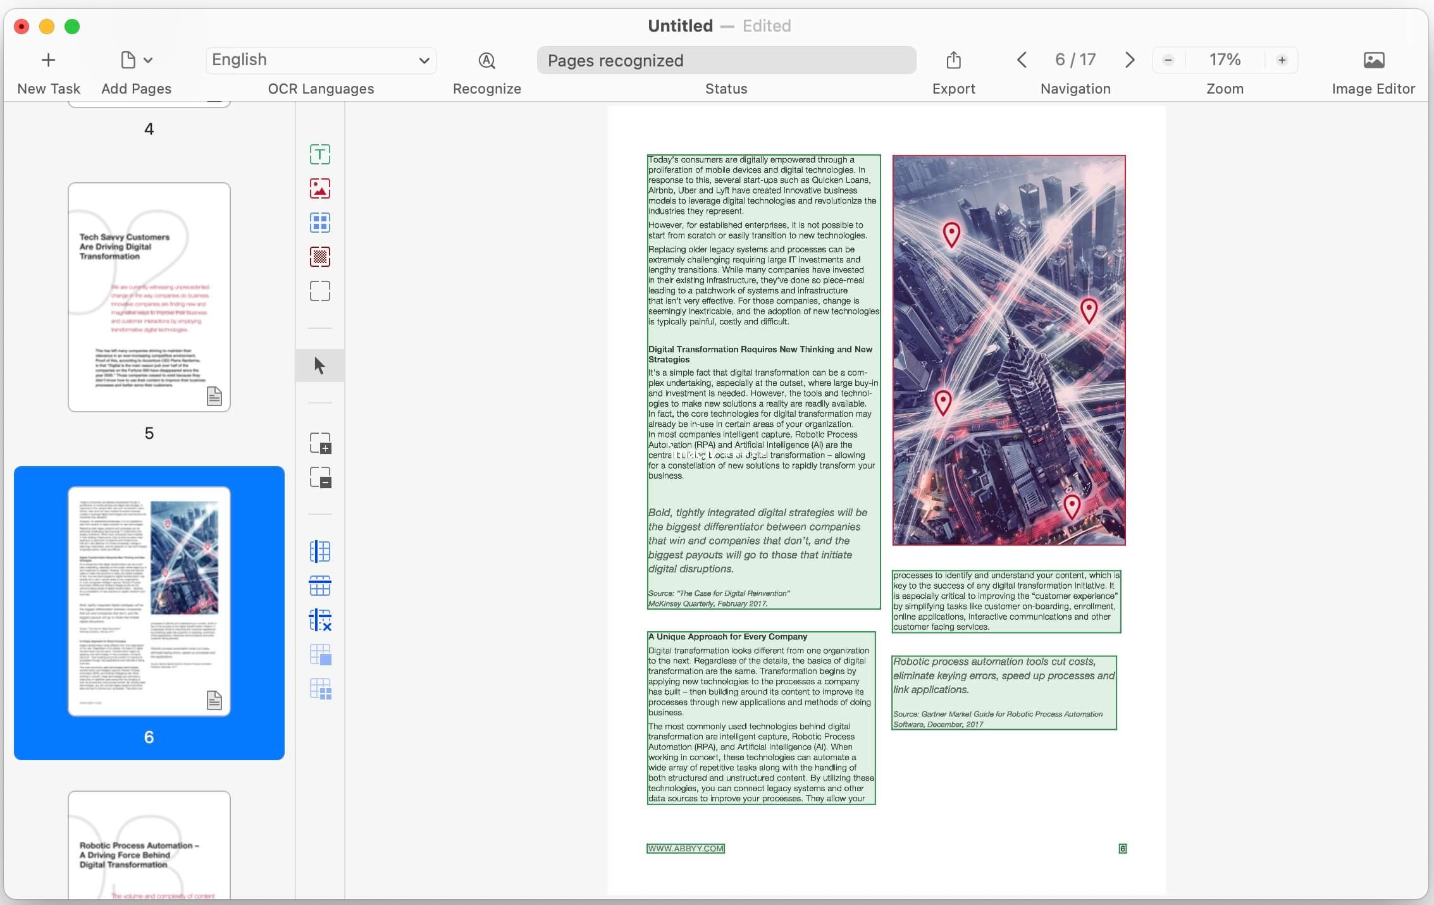Click the Pages recognized status bar
This screenshot has height=905, width=1434.
726,60
